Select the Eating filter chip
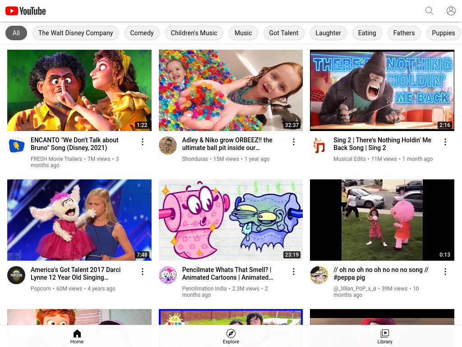 (x=367, y=33)
